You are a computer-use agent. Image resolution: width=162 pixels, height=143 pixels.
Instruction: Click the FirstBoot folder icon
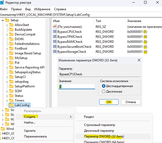(x=11, y=49)
